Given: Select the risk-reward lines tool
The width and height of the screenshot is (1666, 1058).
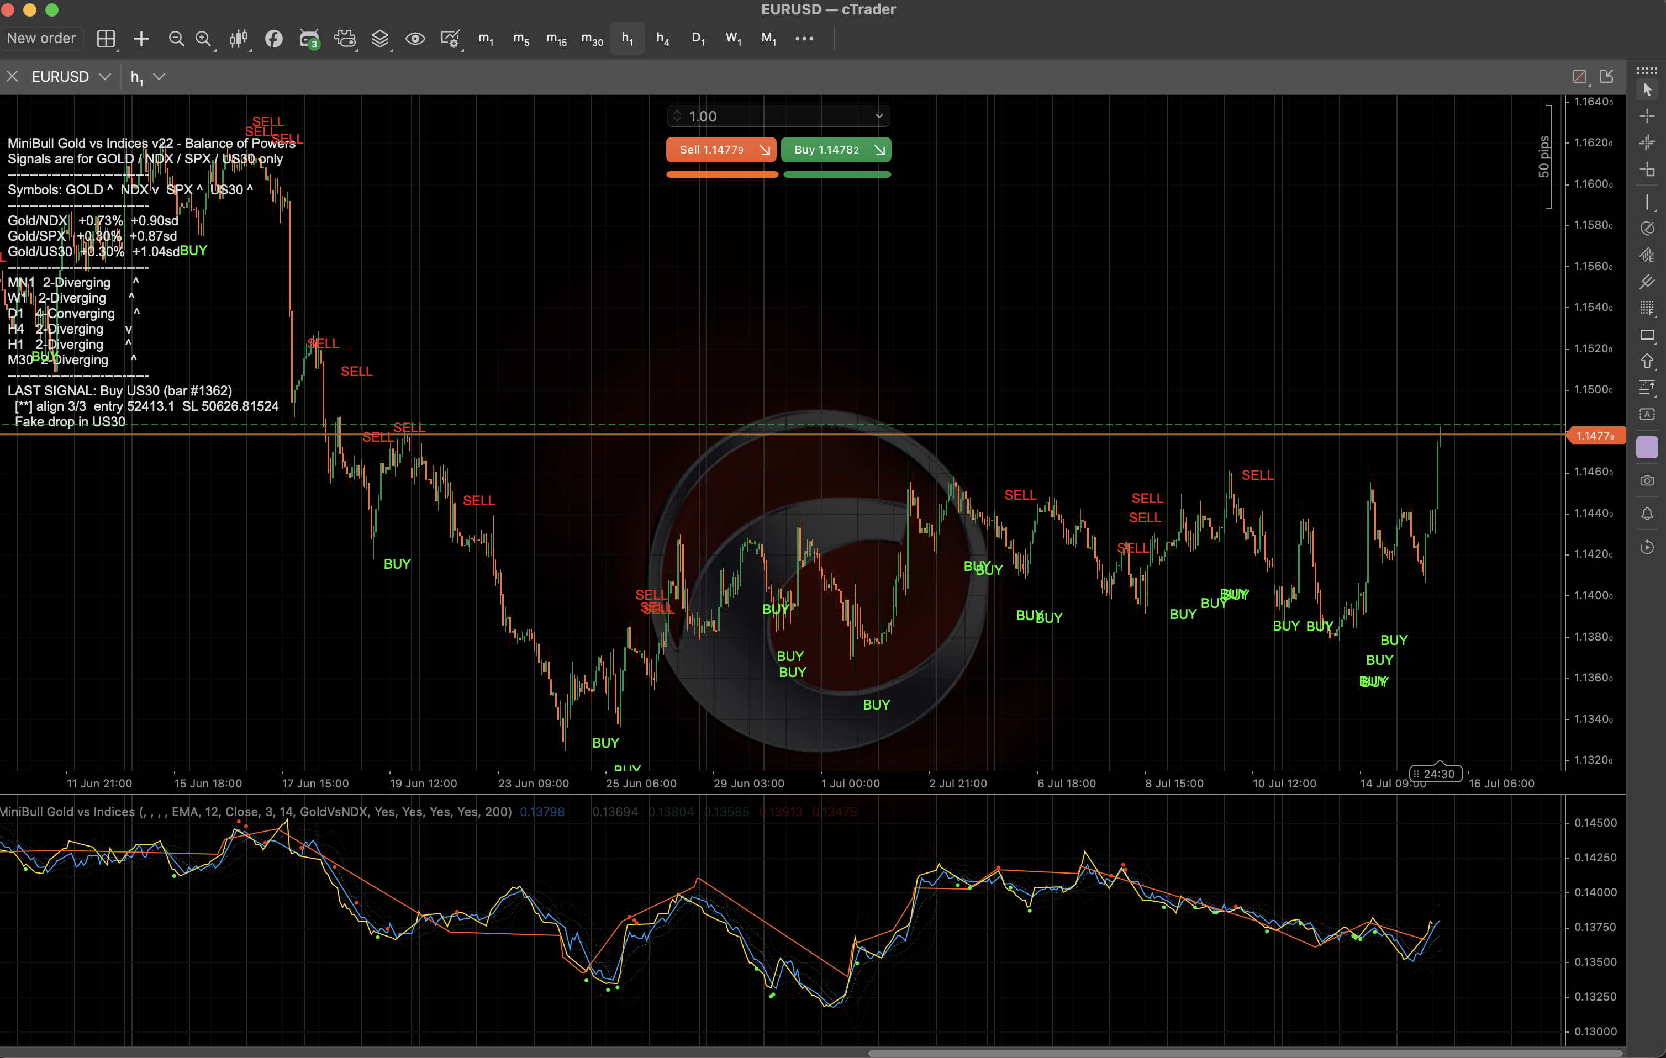Looking at the screenshot, I should click(1647, 387).
